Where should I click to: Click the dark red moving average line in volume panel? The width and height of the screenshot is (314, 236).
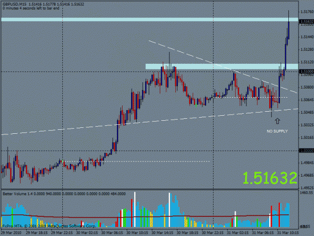click(x=145, y=216)
